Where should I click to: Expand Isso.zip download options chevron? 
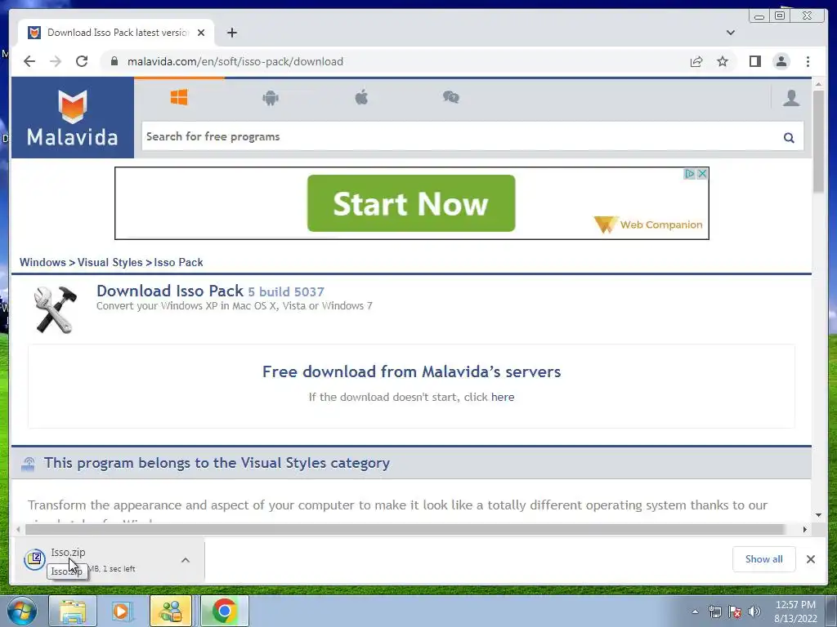coord(186,560)
